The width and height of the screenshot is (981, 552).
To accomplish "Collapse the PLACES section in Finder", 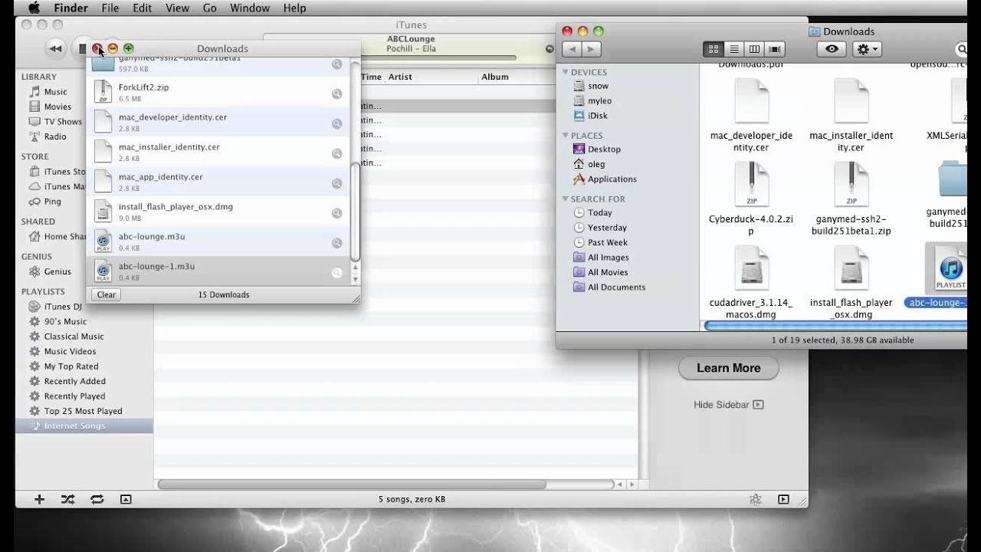I will coord(565,136).
